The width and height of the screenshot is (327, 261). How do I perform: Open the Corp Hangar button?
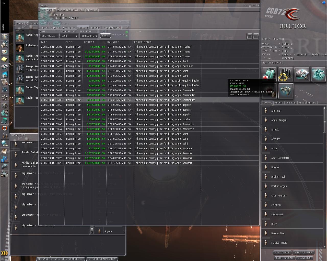point(284,258)
